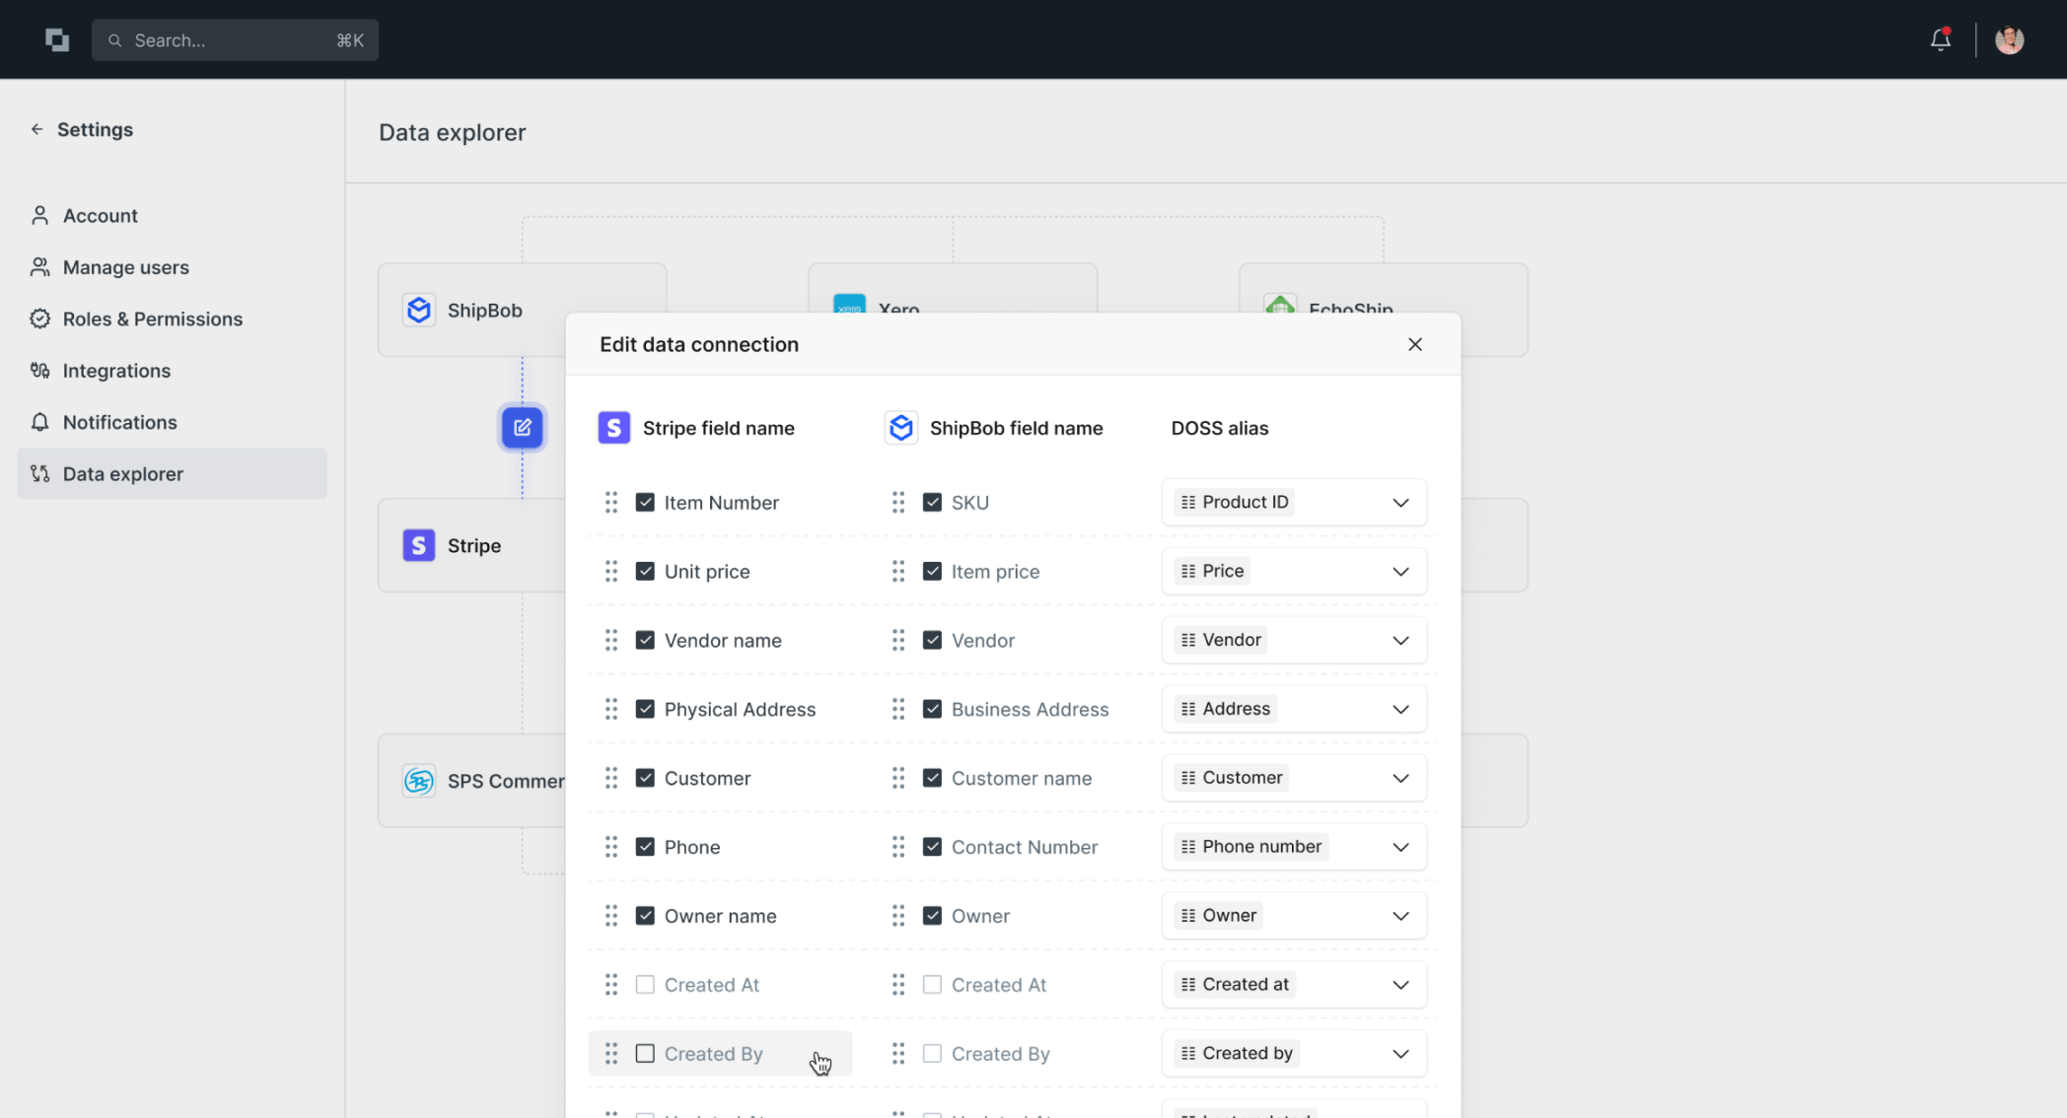Click the blue edit connection icon
Screen dimensions: 2067x1118
(522, 427)
